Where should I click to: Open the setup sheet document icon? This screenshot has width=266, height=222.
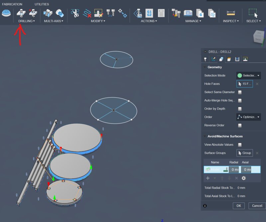pyautogui.click(x=161, y=13)
